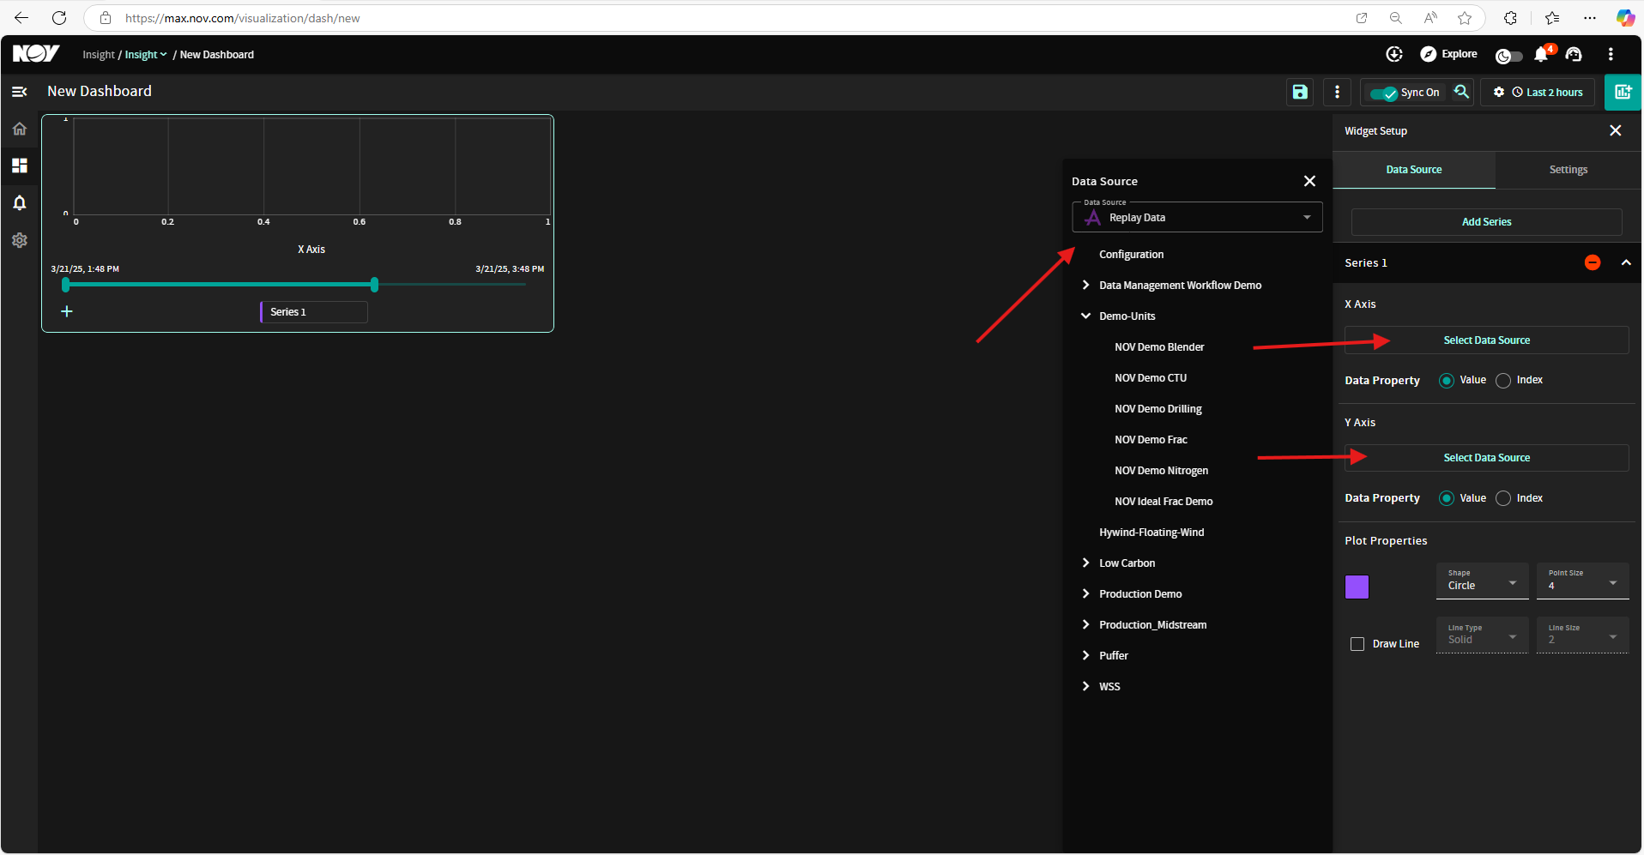The width and height of the screenshot is (1644, 855).
Task: Open the Settings gear sidebar icon
Action: [20, 240]
